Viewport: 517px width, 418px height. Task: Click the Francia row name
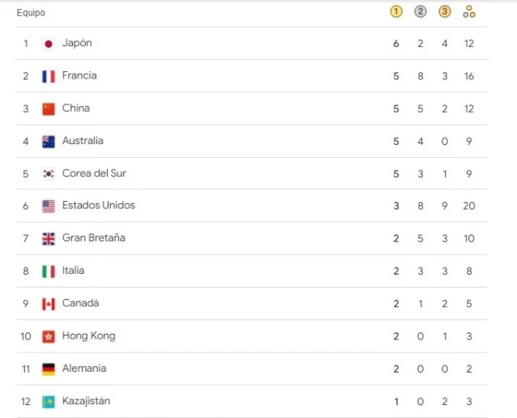click(79, 75)
